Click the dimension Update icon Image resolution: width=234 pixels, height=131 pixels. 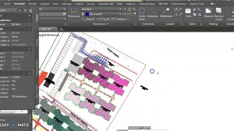click(129, 14)
